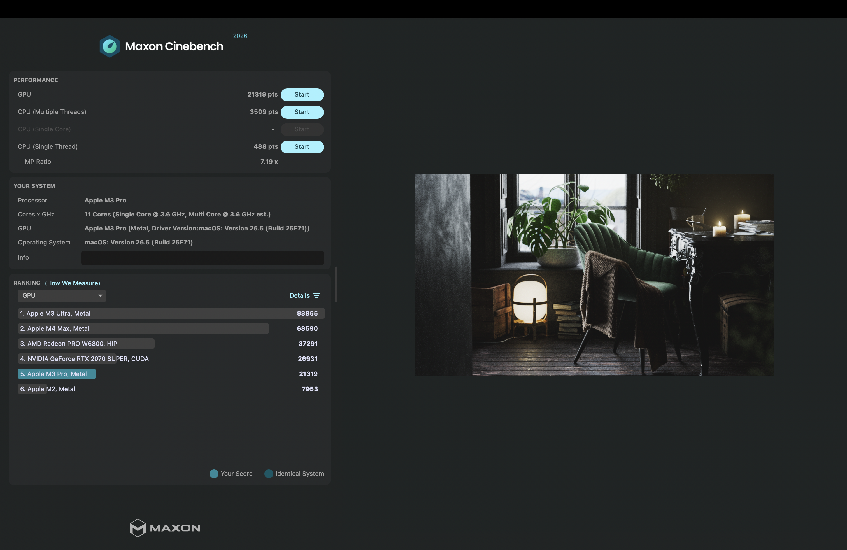Click the single-thread score 488 pts
Viewport: 847px width, 550px height.
[266, 146]
